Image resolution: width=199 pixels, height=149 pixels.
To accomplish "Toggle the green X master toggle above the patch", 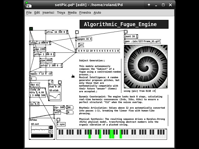I will tap(31, 29).
